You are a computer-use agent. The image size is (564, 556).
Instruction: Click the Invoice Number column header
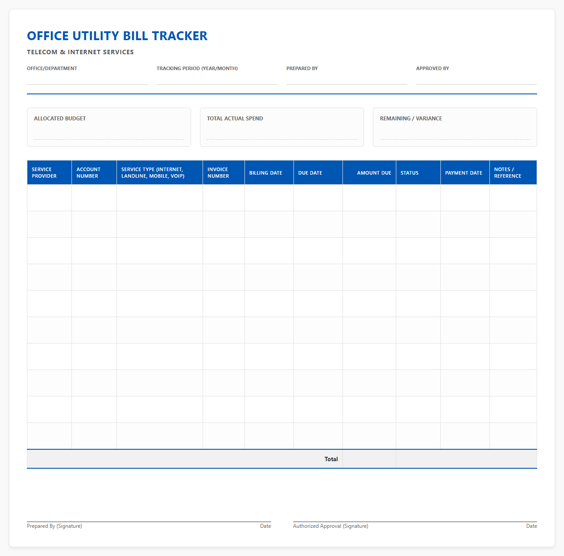(224, 172)
